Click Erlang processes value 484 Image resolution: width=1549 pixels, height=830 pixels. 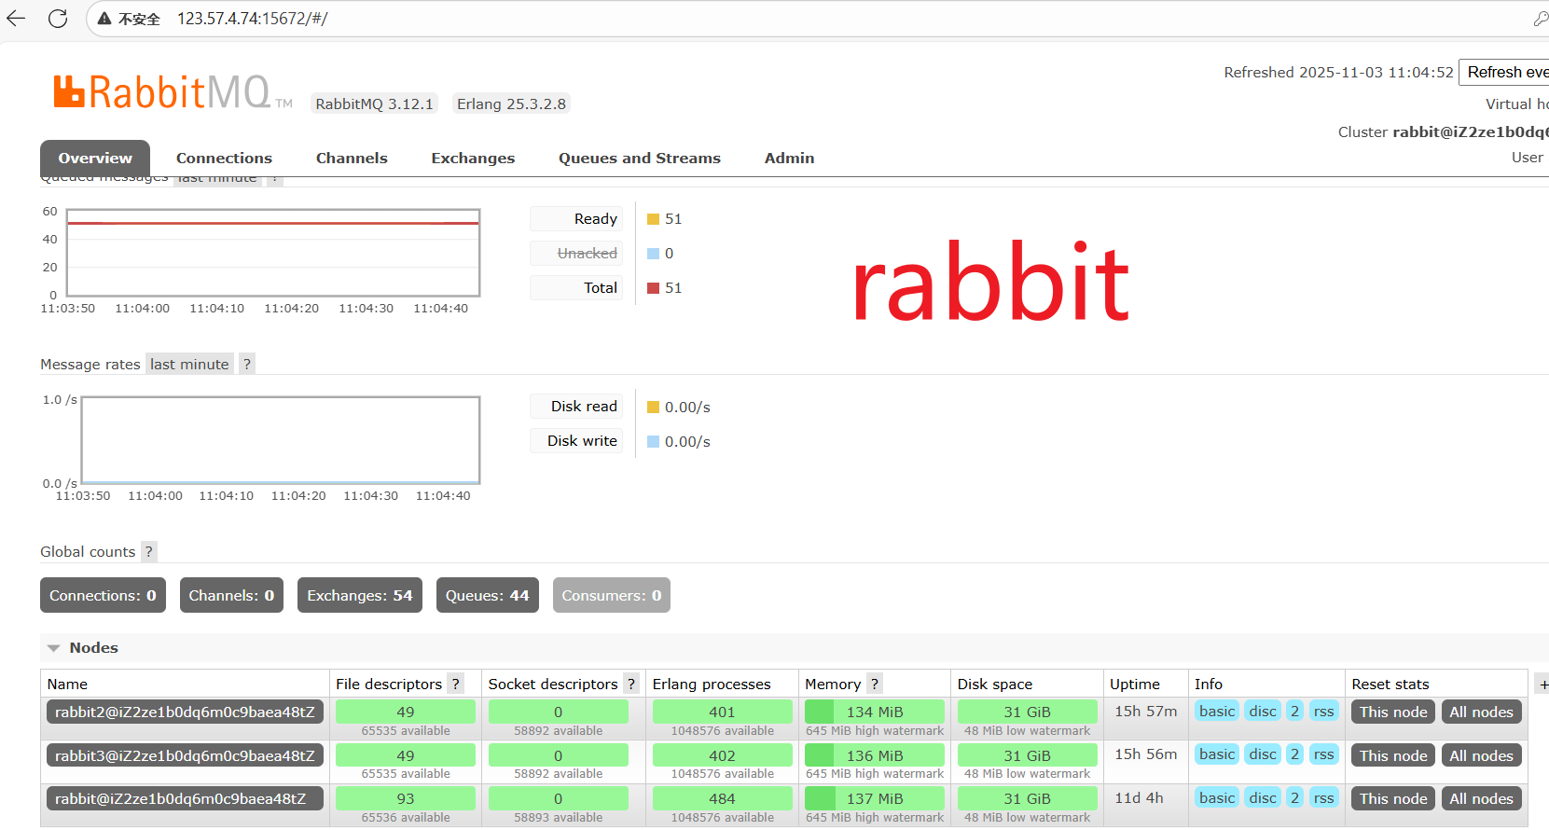(722, 798)
